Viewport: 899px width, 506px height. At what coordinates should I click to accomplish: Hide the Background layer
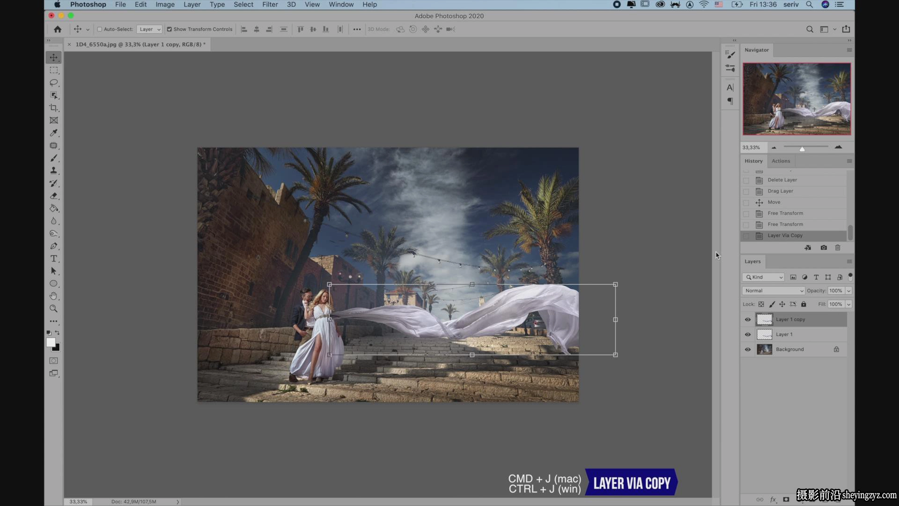[x=748, y=350]
